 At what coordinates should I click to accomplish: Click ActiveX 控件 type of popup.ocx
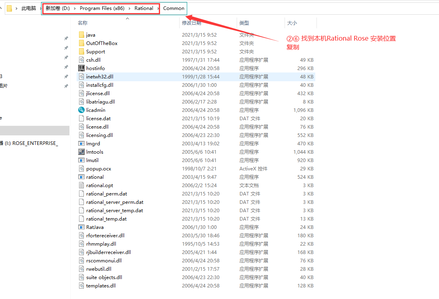tap(253, 169)
